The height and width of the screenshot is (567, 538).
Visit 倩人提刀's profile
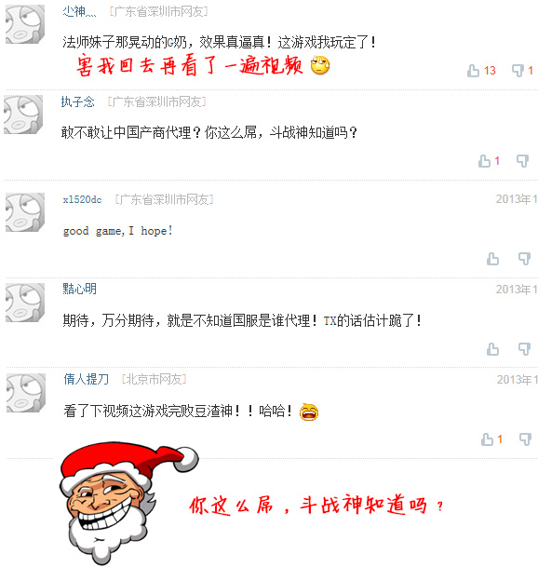click(86, 379)
